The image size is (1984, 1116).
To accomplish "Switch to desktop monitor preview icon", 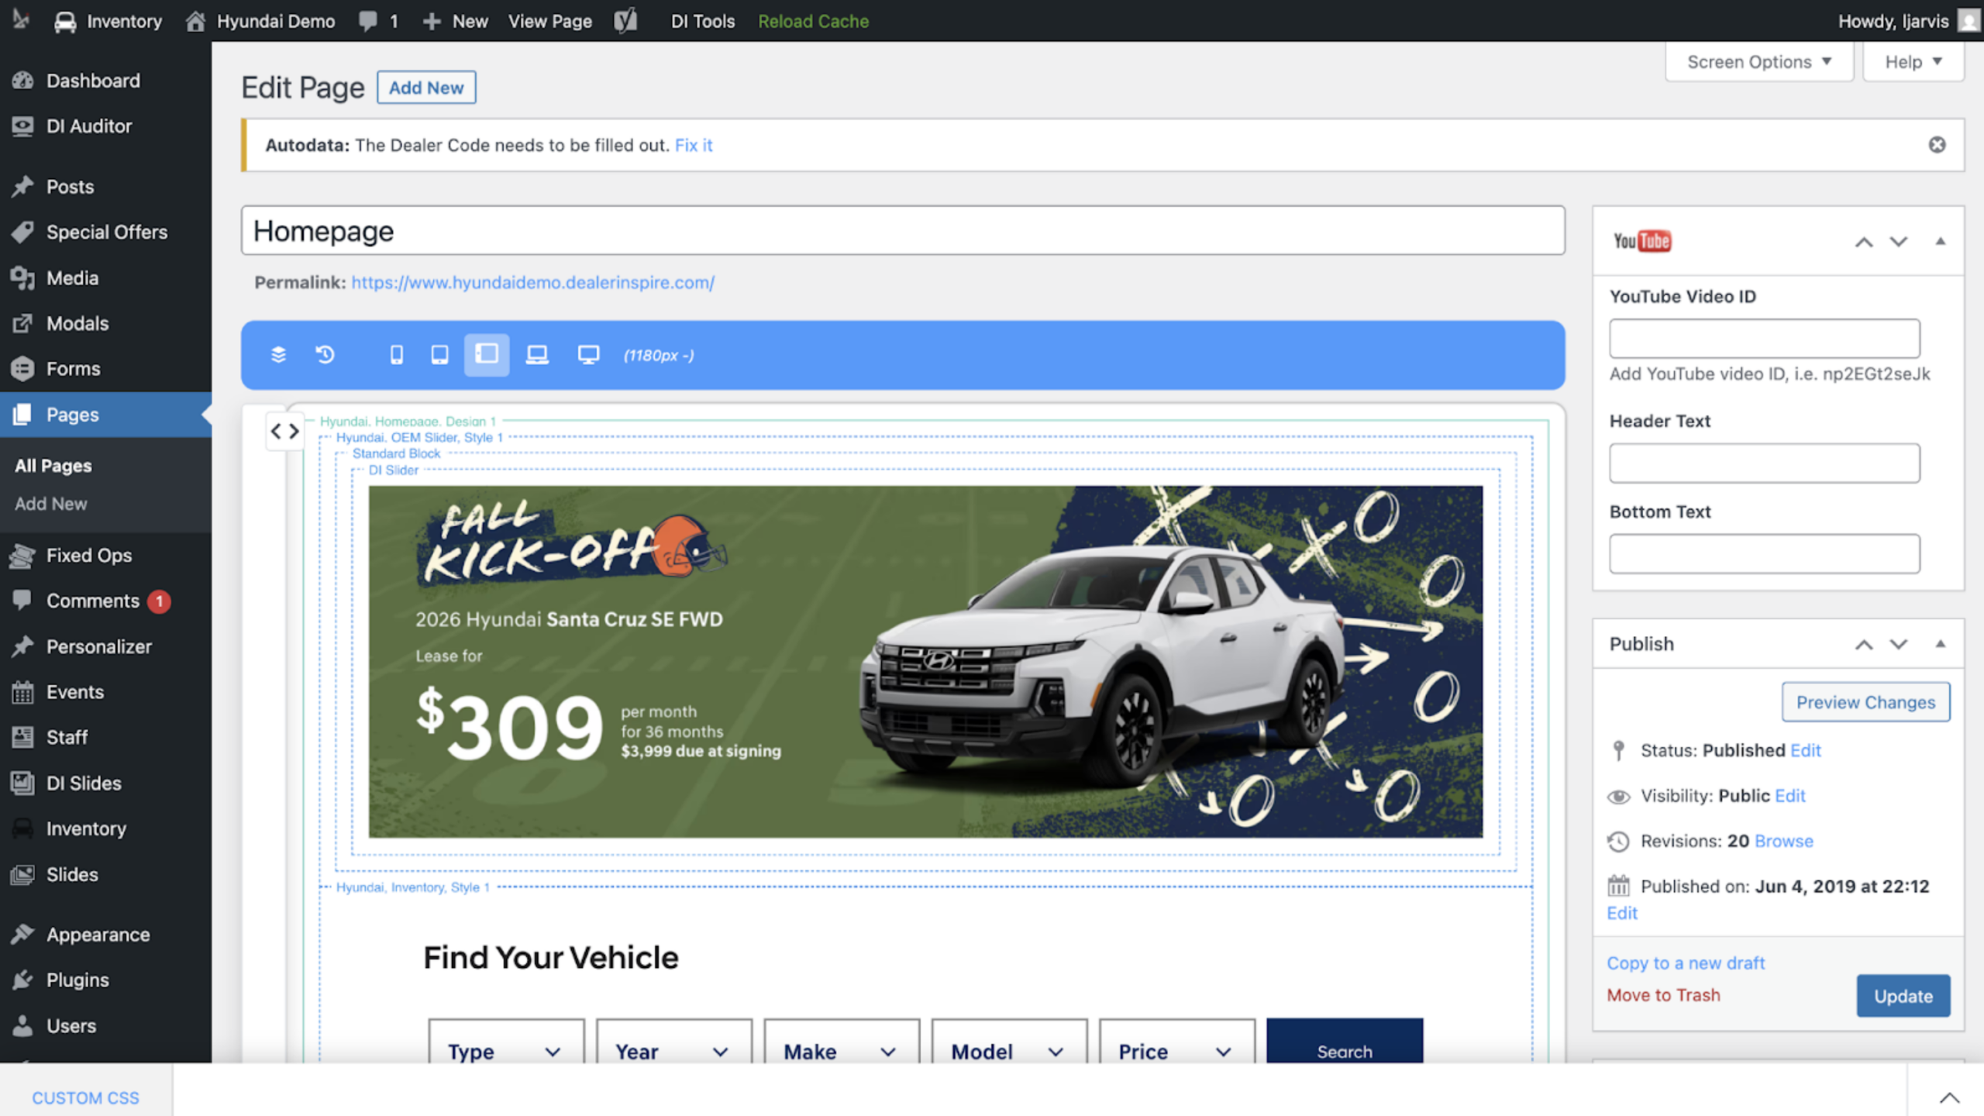I will 588,355.
